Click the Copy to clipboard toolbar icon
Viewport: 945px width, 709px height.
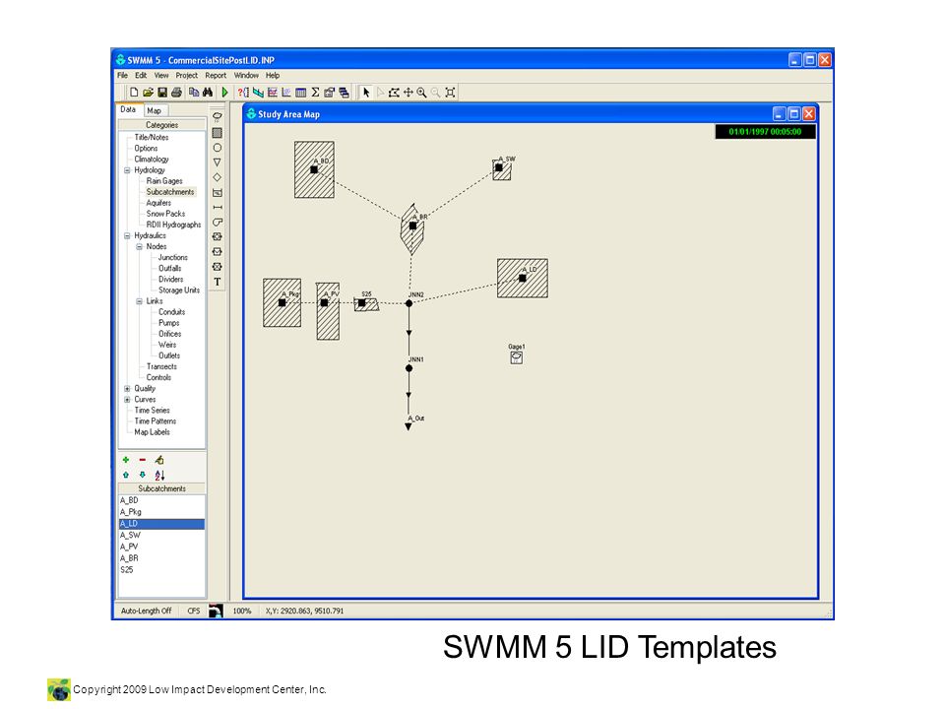pos(194,93)
